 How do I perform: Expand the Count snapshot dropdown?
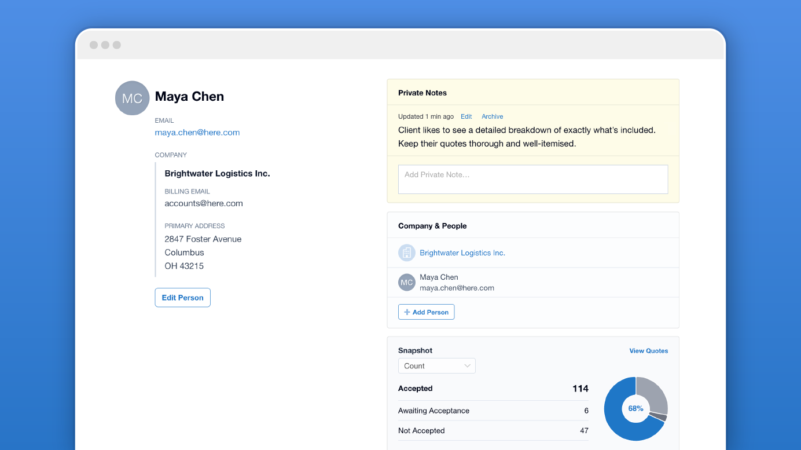click(437, 366)
